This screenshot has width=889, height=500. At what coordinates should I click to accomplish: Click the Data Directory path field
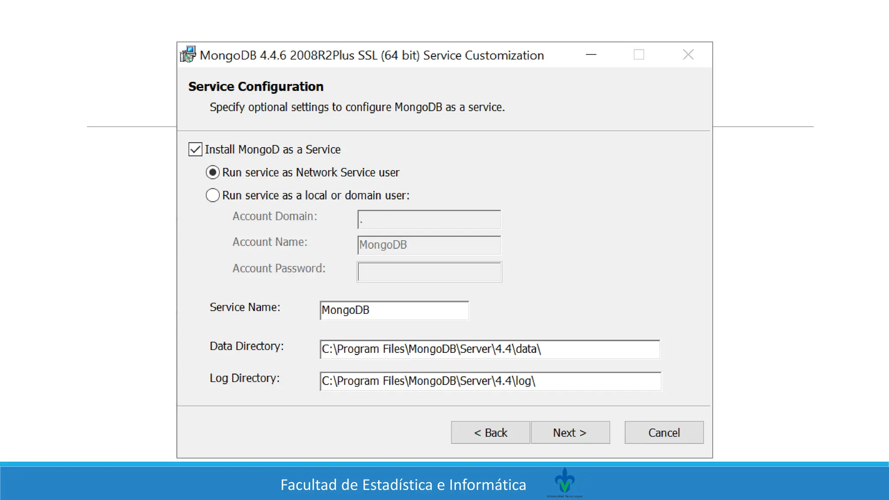[x=490, y=349]
